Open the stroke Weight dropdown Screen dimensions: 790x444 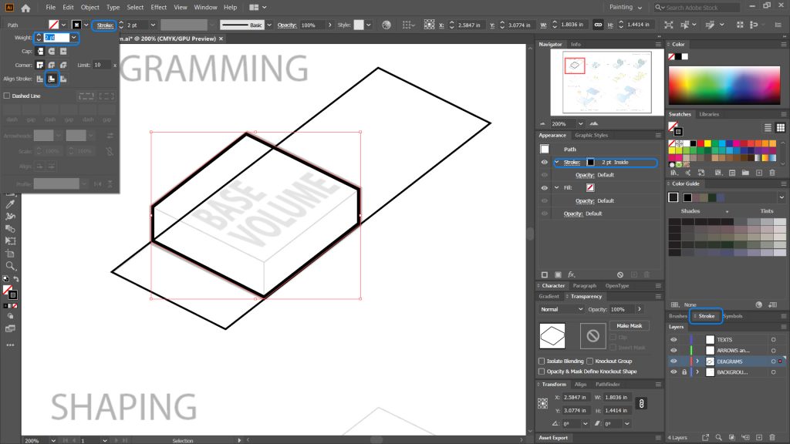click(73, 37)
